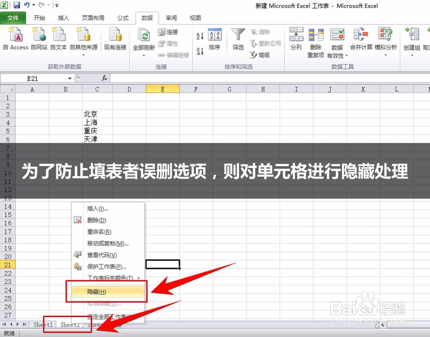Click the last sheet navigation arrow
Viewport: 430px width, 337px height.
(25, 325)
